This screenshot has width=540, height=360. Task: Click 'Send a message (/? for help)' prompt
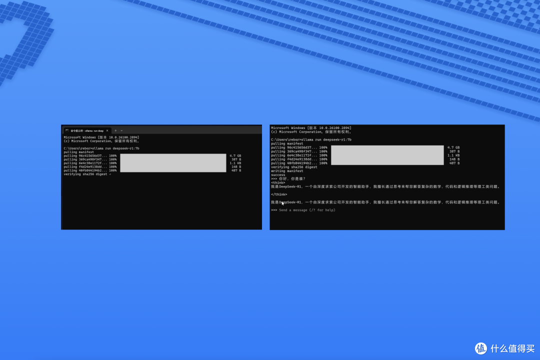tap(307, 210)
